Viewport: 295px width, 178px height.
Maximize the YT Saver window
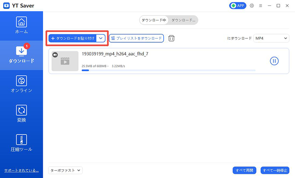pyautogui.click(x=278, y=5)
